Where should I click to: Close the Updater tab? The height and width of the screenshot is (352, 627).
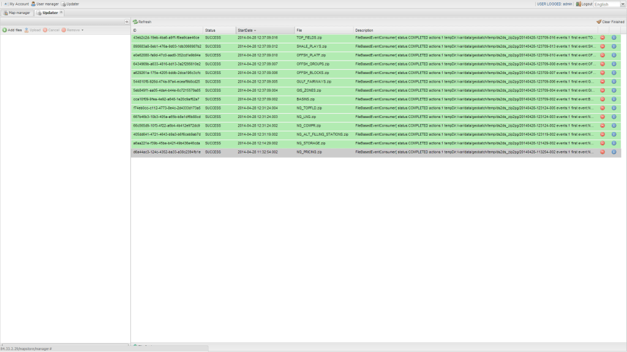tap(61, 12)
